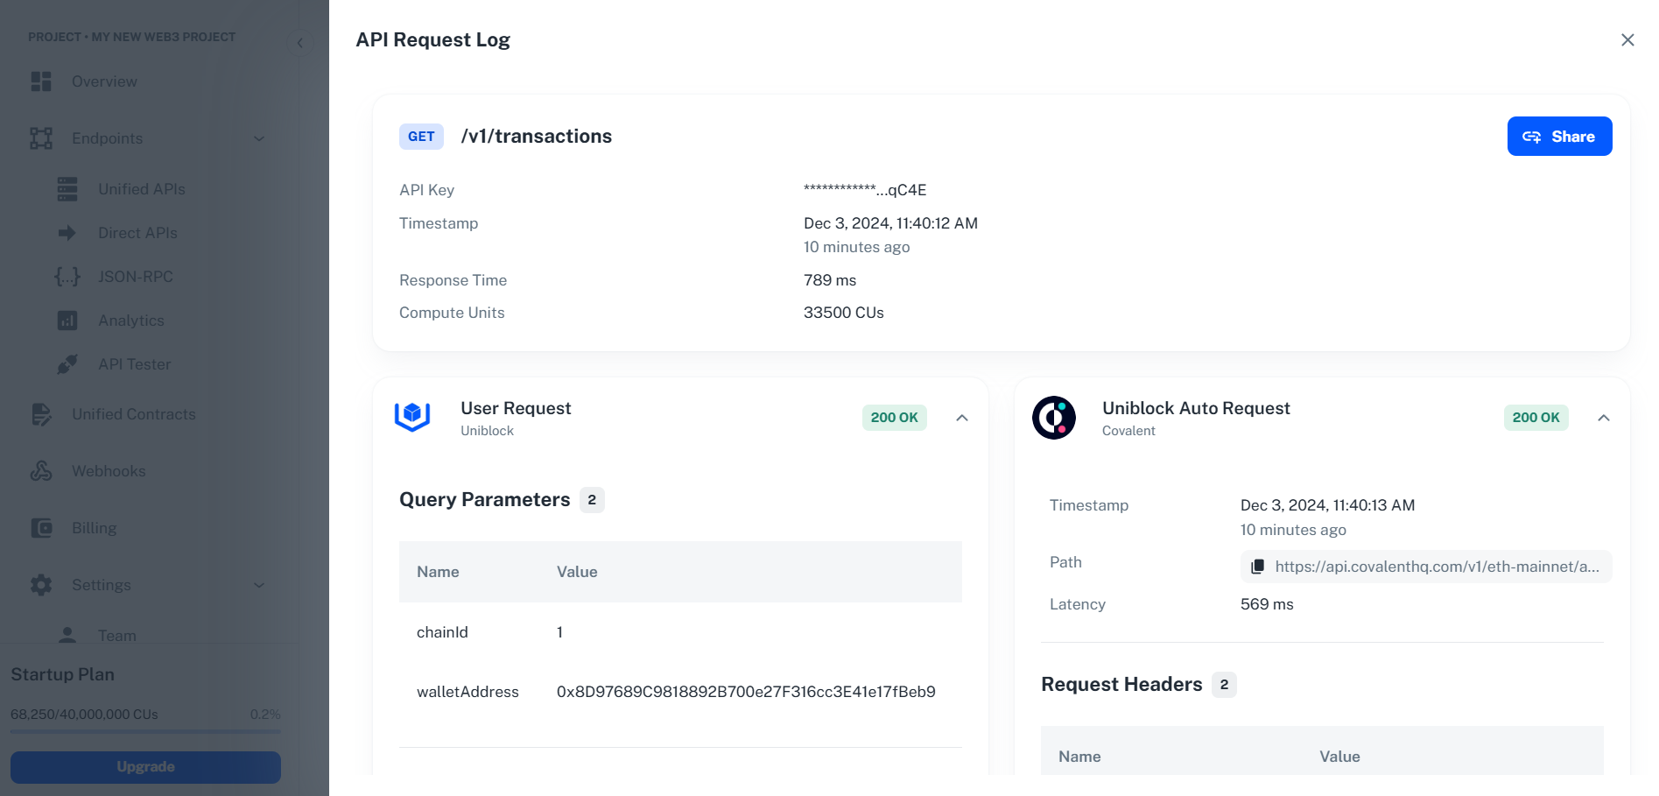Click the Covalent path URL field
The width and height of the screenshot is (1659, 796).
[x=1426, y=567]
